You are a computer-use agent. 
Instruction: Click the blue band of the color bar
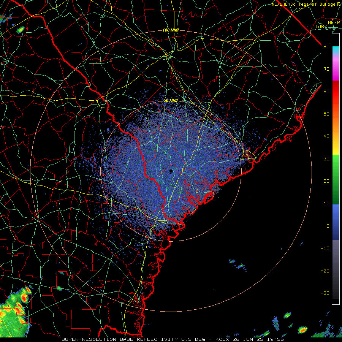click(336, 222)
